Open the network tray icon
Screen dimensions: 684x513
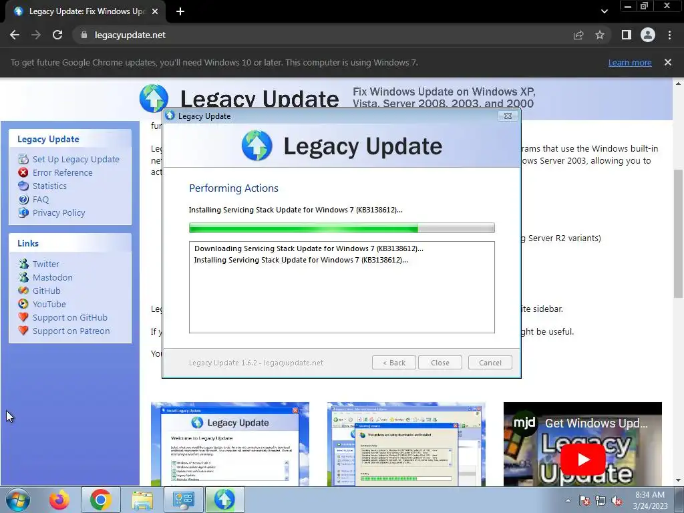click(601, 500)
